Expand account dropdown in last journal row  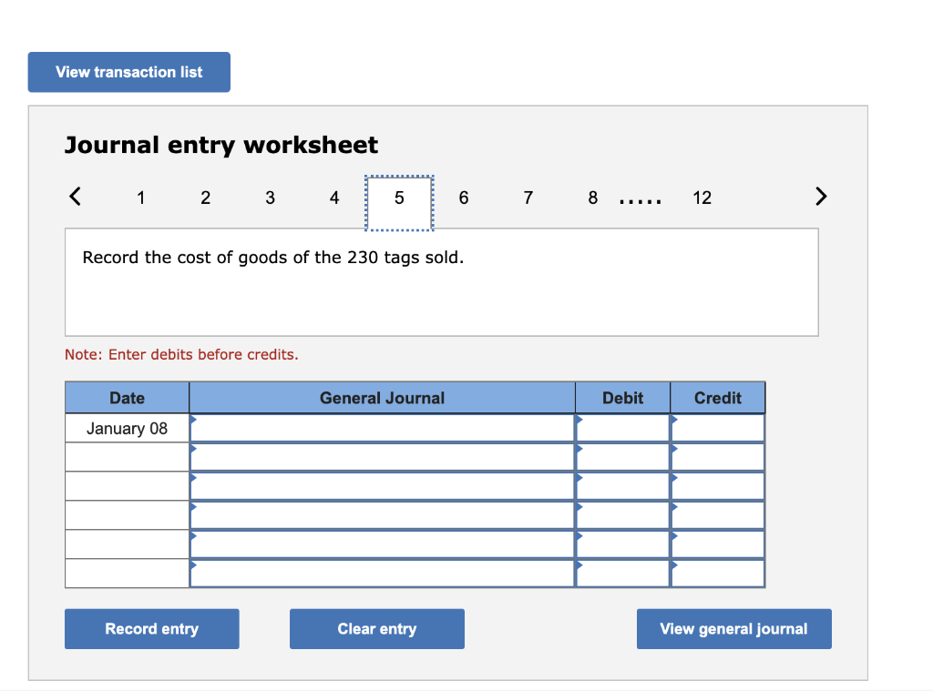click(193, 566)
